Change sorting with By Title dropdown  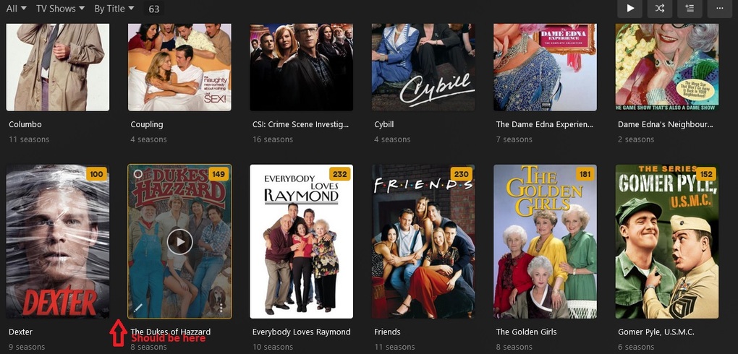114,9
